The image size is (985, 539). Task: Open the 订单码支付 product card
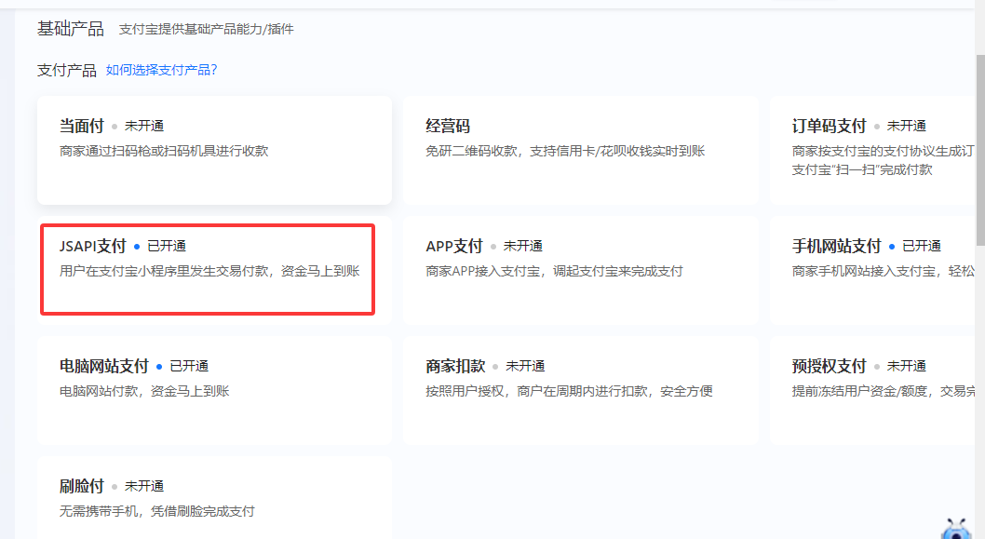(875, 150)
